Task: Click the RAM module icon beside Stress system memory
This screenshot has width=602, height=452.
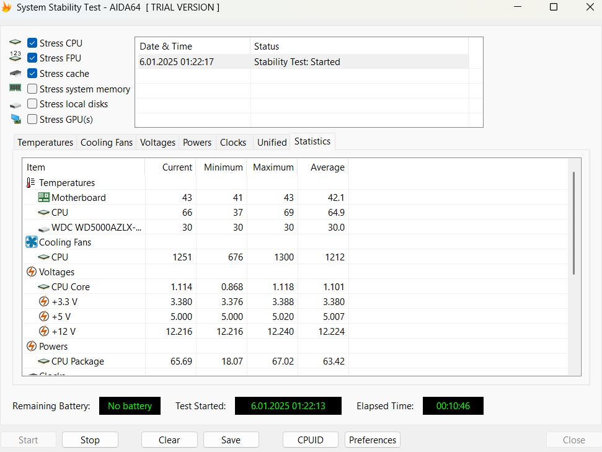Action: pyautogui.click(x=15, y=88)
